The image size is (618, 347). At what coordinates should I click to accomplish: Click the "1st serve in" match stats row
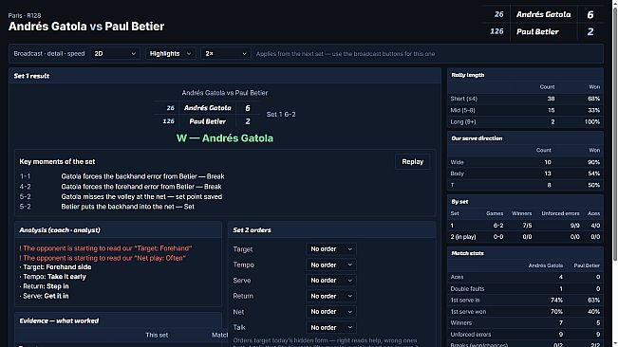click(525, 301)
